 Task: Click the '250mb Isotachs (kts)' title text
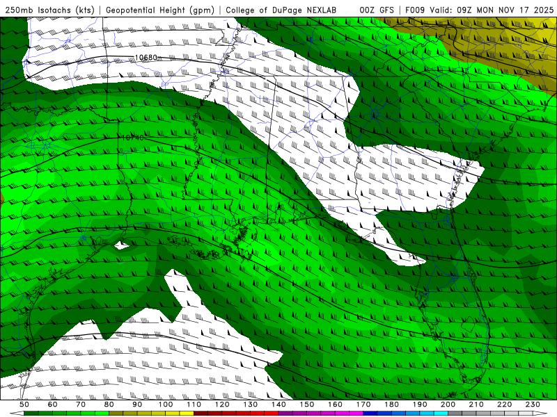tap(49, 10)
